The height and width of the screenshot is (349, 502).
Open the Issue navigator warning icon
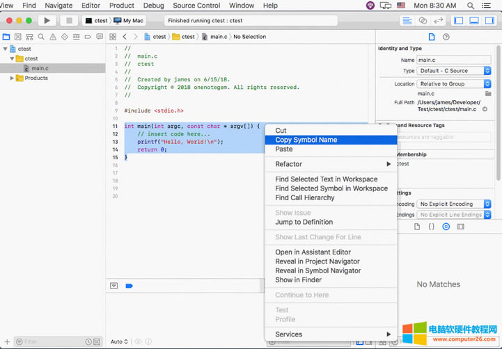click(53, 37)
